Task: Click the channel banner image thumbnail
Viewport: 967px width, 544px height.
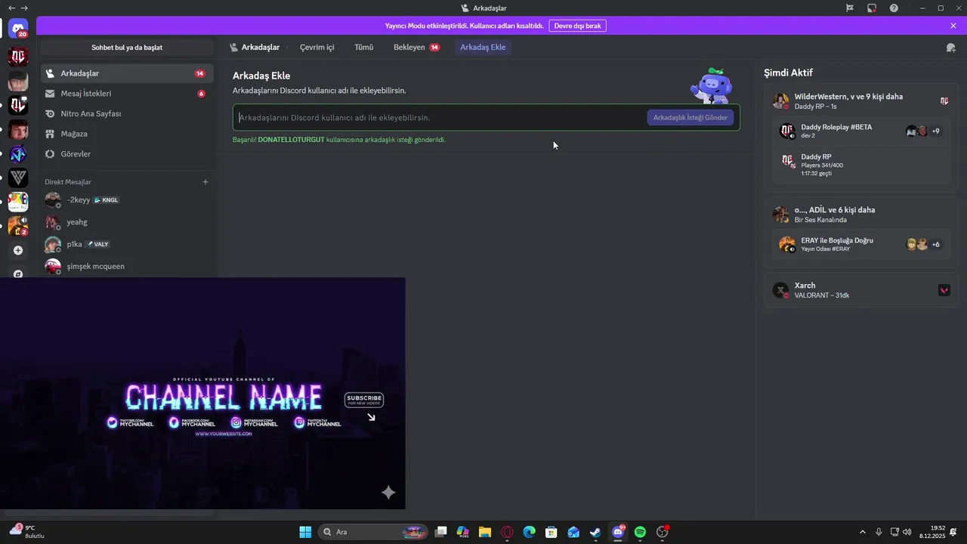Action: (202, 393)
